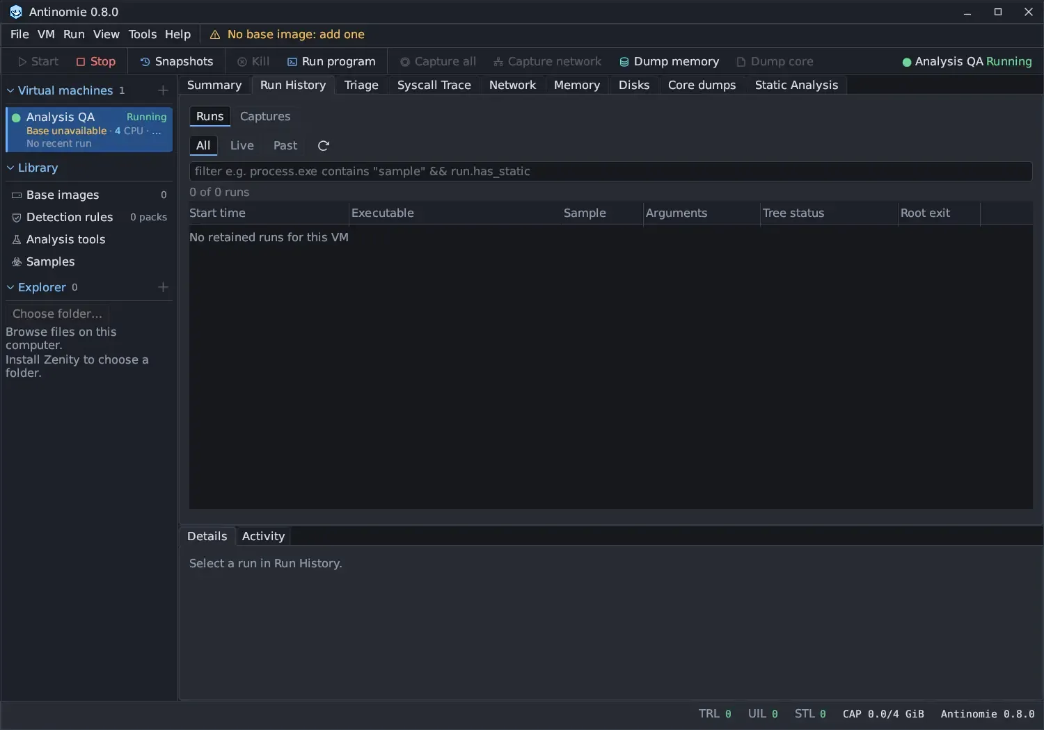
Task: Open Detection rules in the Library
Action: [x=89, y=217]
